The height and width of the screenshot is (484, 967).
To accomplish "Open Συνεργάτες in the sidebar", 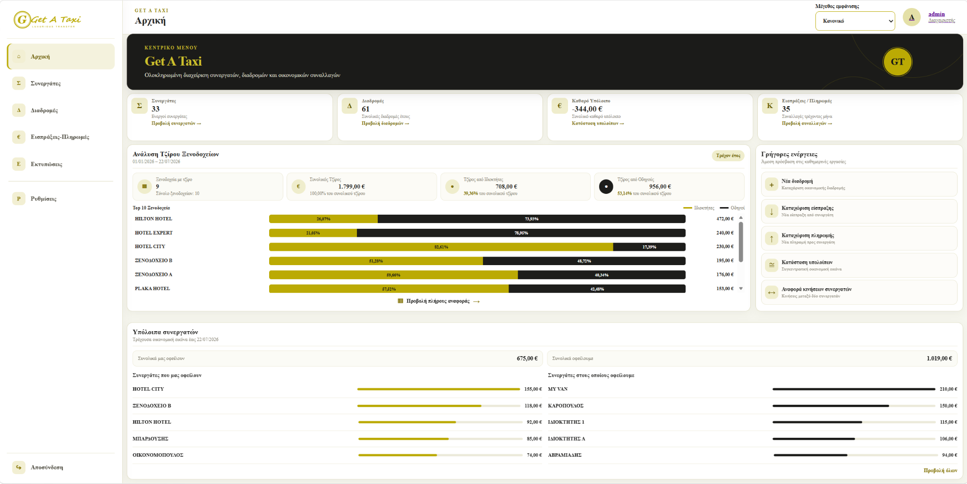I will [61, 83].
